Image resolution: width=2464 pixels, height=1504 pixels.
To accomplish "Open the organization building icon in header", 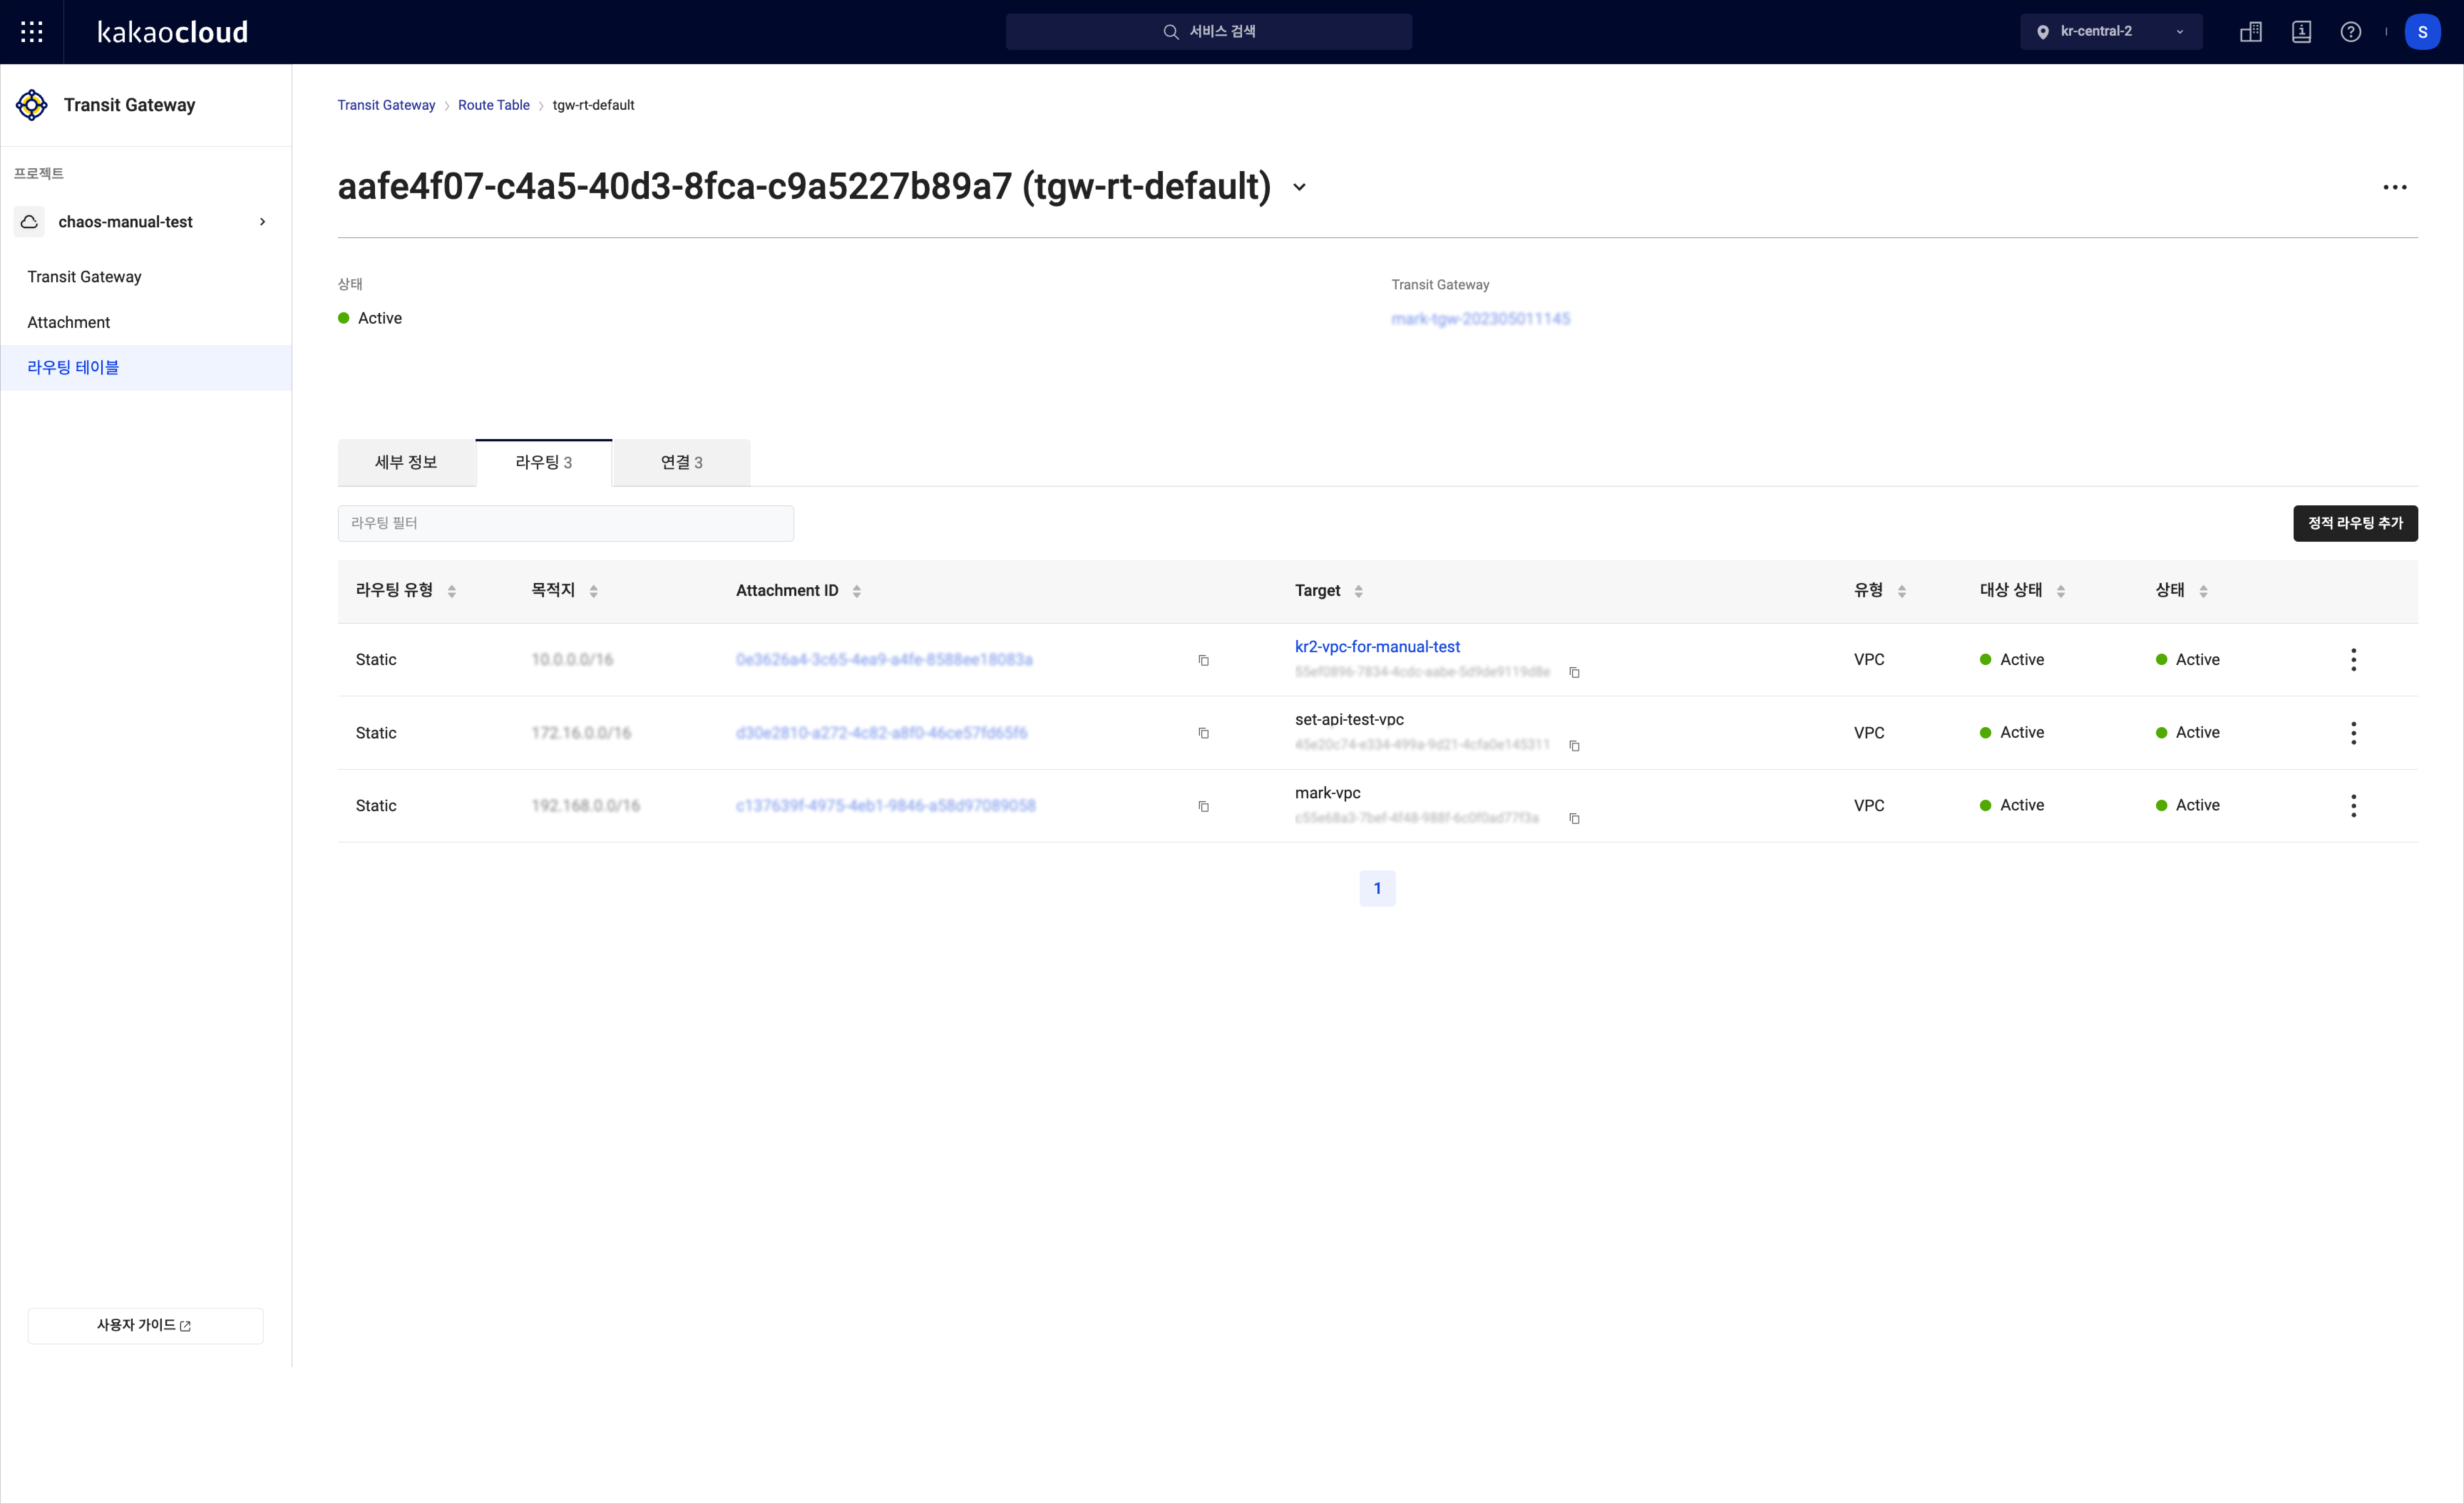I will click(x=2250, y=32).
